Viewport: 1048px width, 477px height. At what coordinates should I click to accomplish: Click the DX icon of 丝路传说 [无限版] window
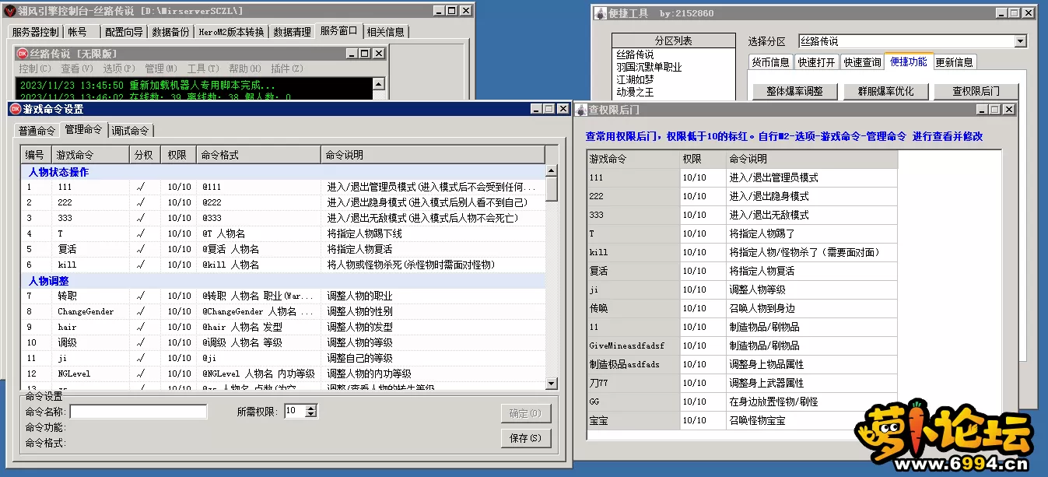point(23,54)
